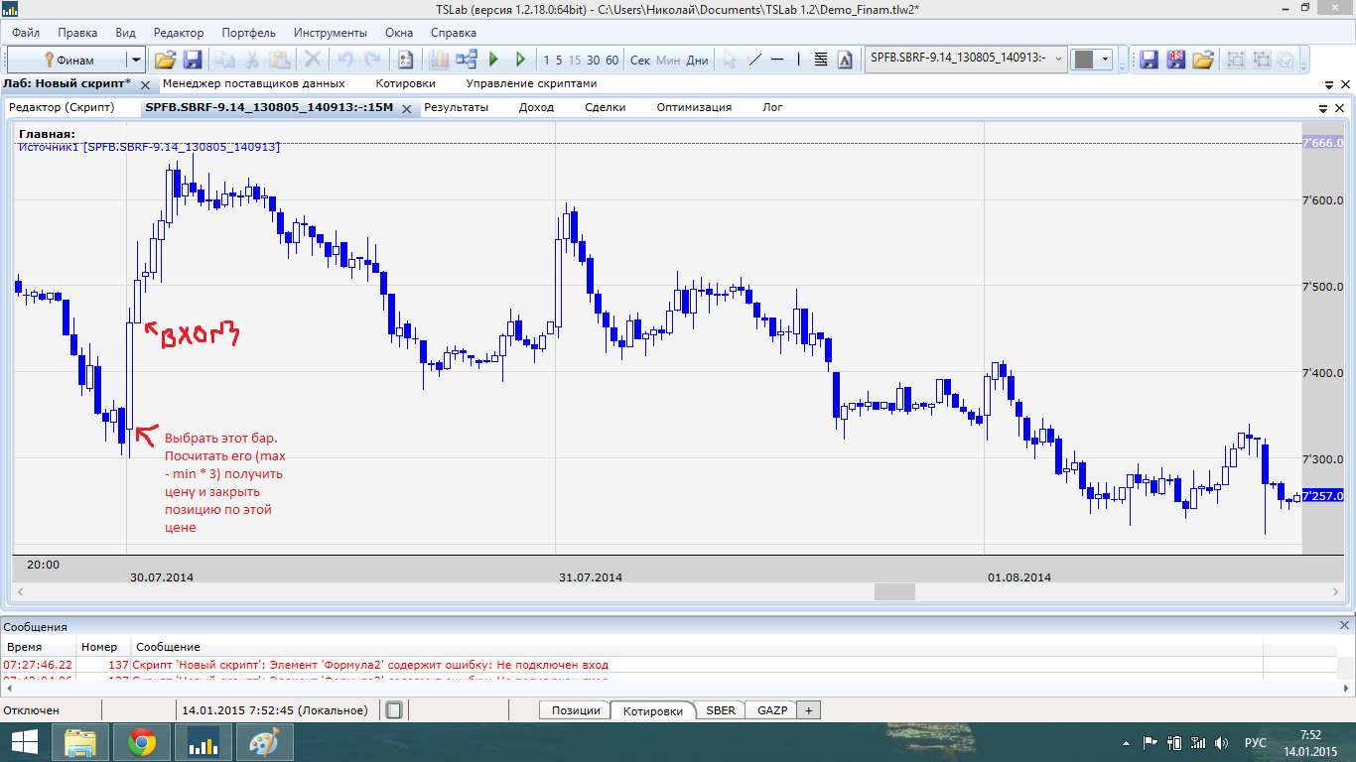
Task: Click the chart horizontal scrollbar thumb
Action: pos(894,591)
